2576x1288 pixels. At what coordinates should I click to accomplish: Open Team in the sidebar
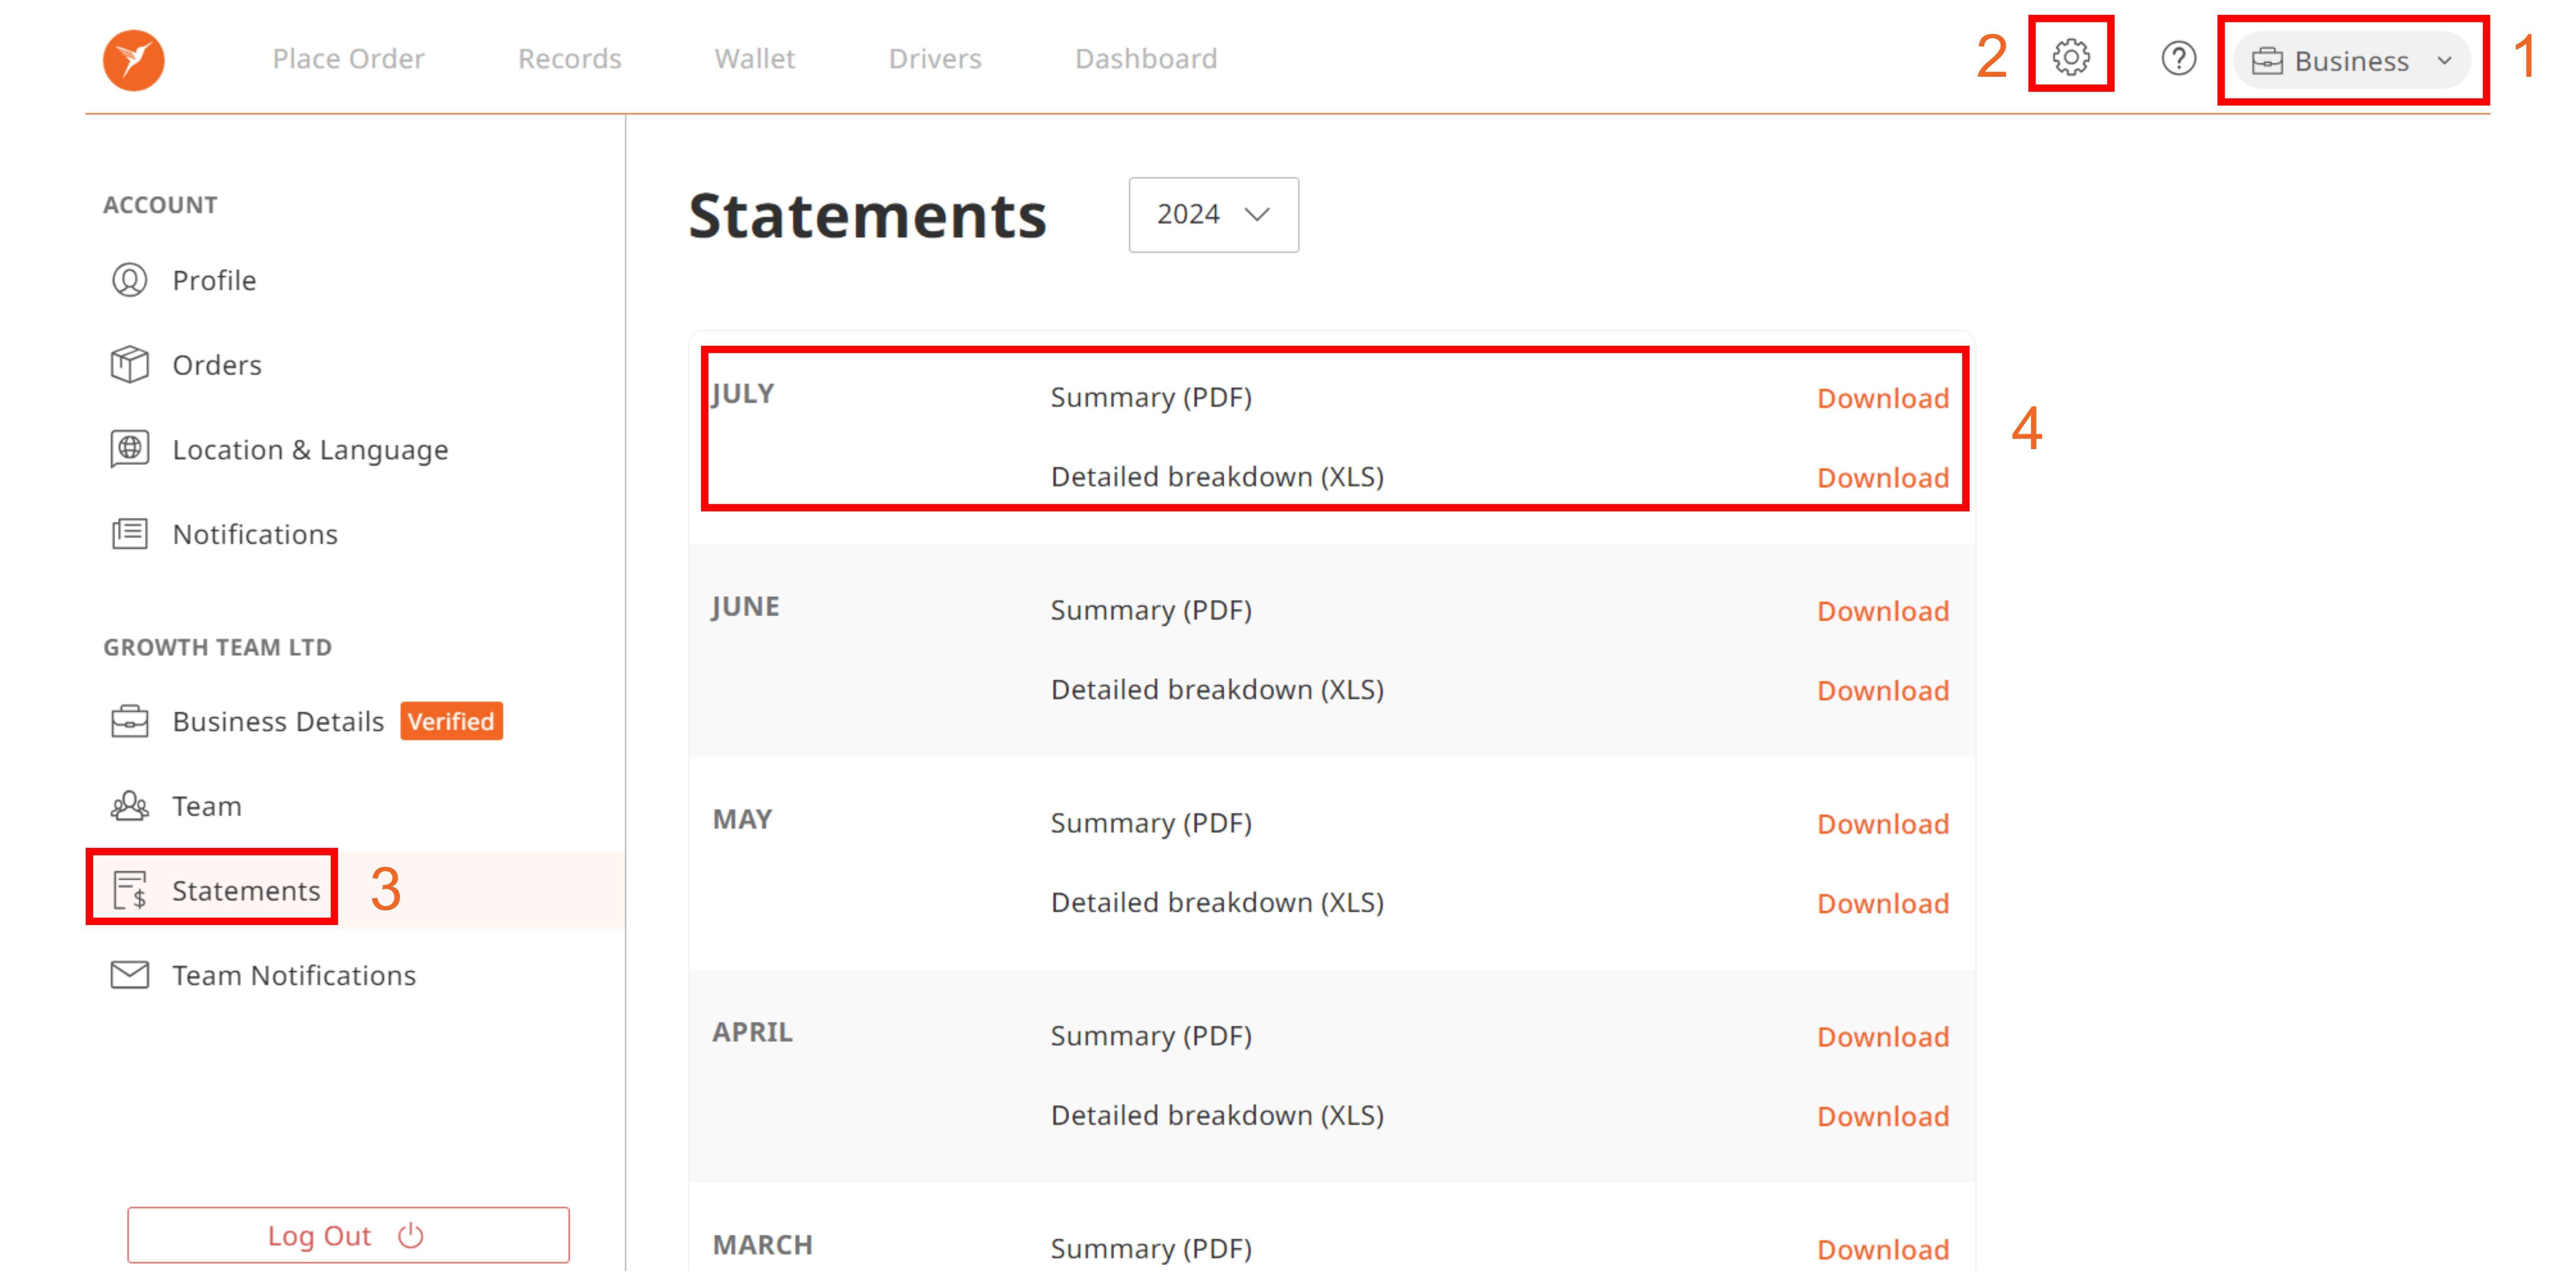coord(207,806)
